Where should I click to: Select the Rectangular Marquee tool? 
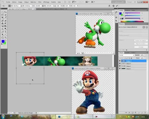tap(2, 12)
